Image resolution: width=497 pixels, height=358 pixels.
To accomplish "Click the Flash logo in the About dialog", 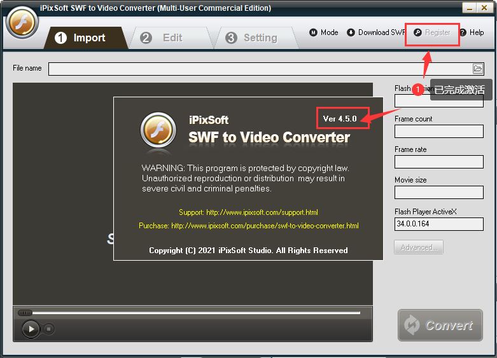I will [x=158, y=130].
